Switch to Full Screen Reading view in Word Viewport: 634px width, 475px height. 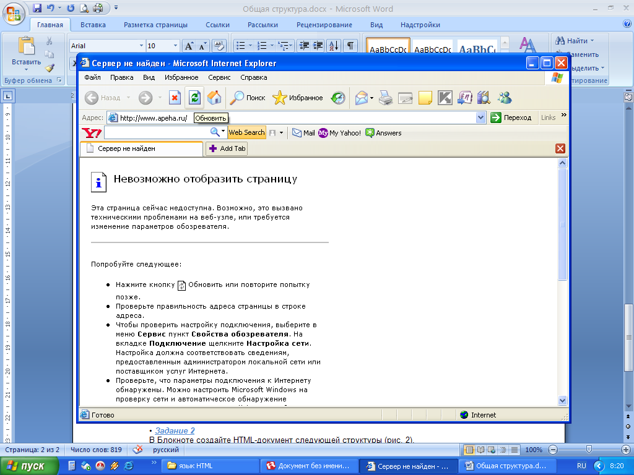click(480, 450)
